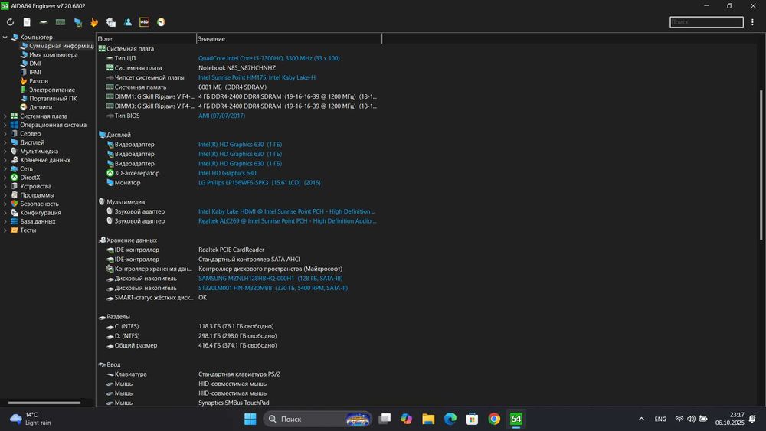Screen dimensions: 766x431
Task: Expand the DirectX tree node
Action: tap(5, 178)
